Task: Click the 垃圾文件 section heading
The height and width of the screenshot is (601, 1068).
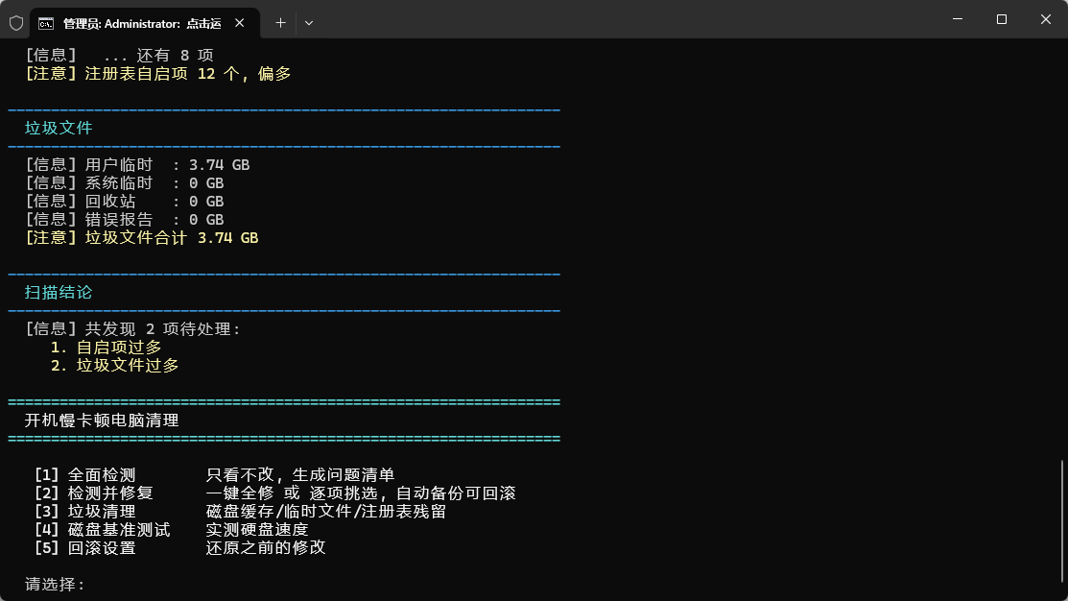Action: pos(59,128)
